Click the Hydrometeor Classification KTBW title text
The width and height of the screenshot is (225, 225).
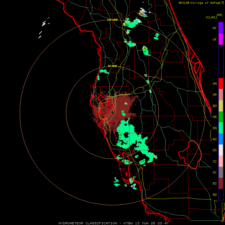click(x=113, y=223)
